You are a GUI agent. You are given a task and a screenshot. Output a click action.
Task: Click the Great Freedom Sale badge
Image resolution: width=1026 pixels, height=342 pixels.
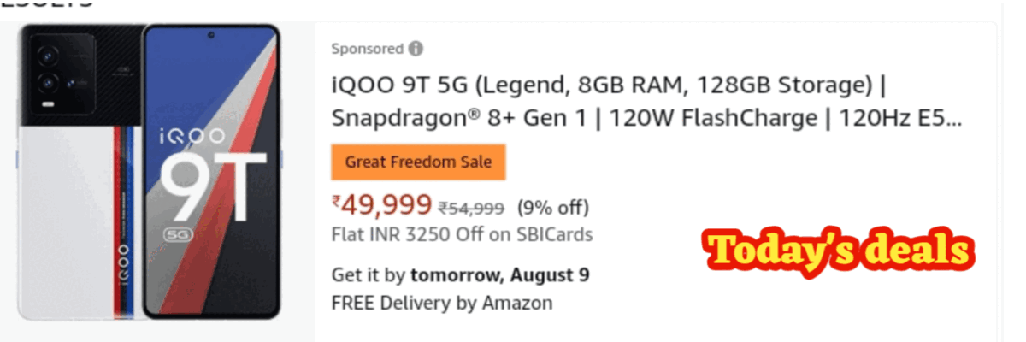[418, 162]
